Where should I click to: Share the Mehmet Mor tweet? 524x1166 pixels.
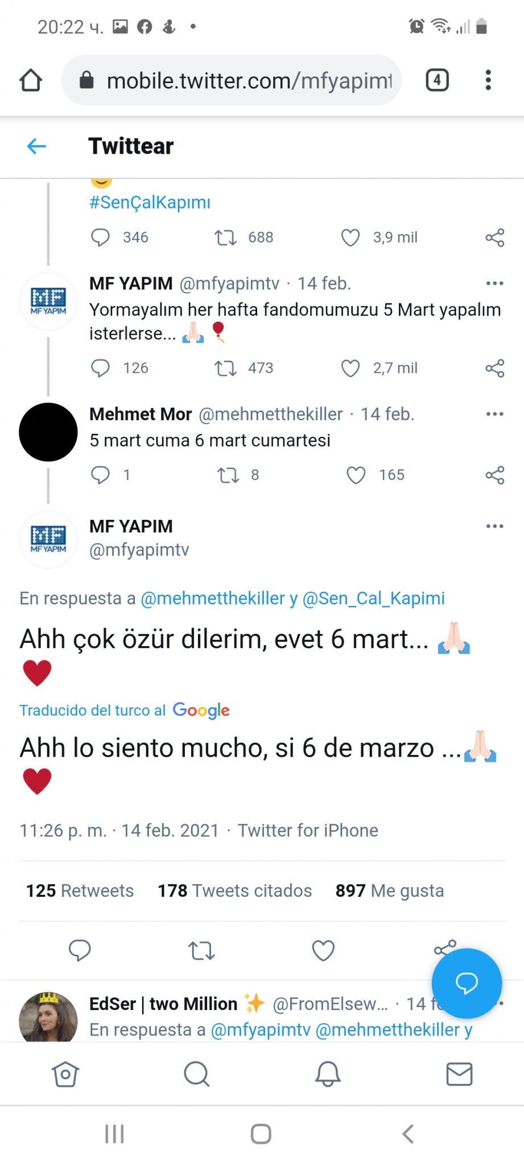pos(494,475)
